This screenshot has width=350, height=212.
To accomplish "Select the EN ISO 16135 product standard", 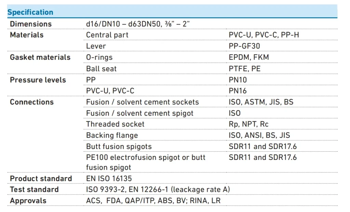I will (109, 178).
